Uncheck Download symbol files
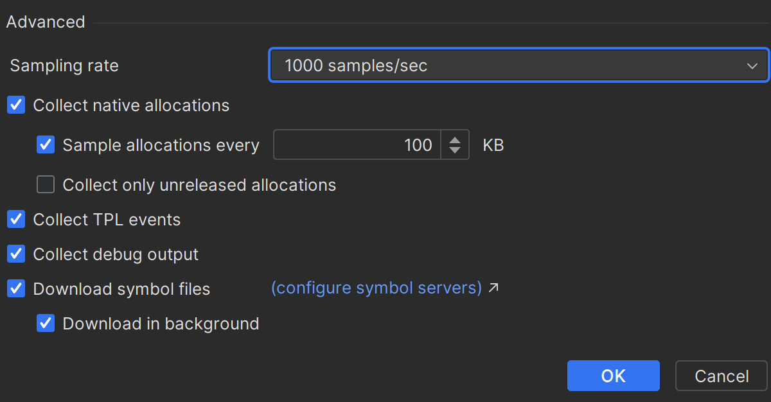771x402 pixels. click(16, 289)
